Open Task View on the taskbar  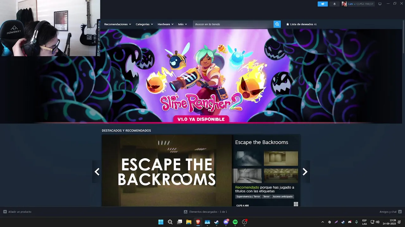(x=179, y=222)
